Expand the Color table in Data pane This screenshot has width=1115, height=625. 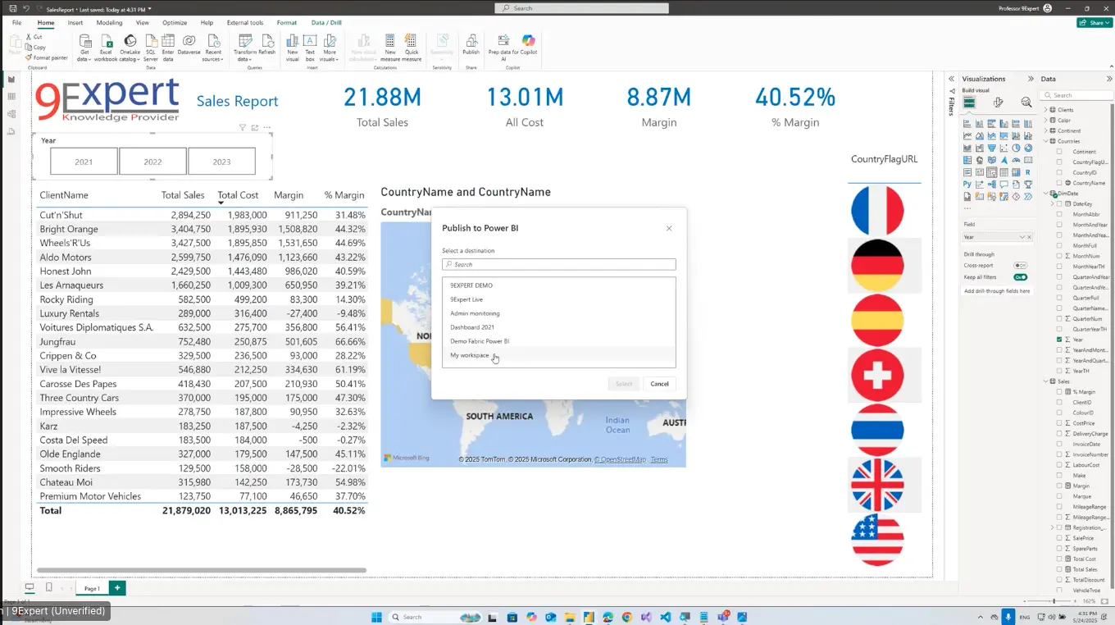(1045, 121)
